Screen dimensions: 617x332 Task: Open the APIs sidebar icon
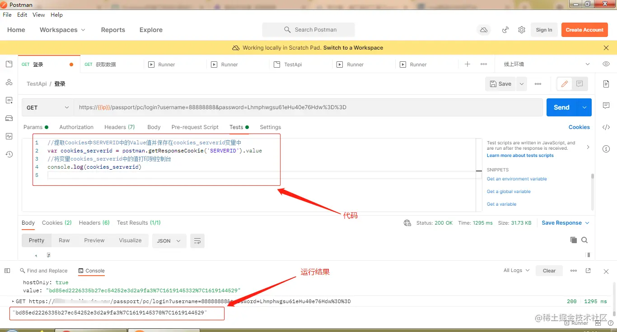pyautogui.click(x=9, y=82)
